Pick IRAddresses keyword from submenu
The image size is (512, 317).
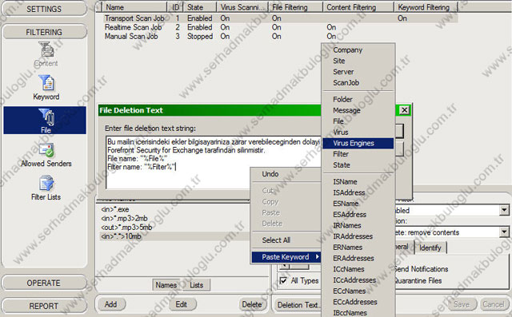[358, 236]
